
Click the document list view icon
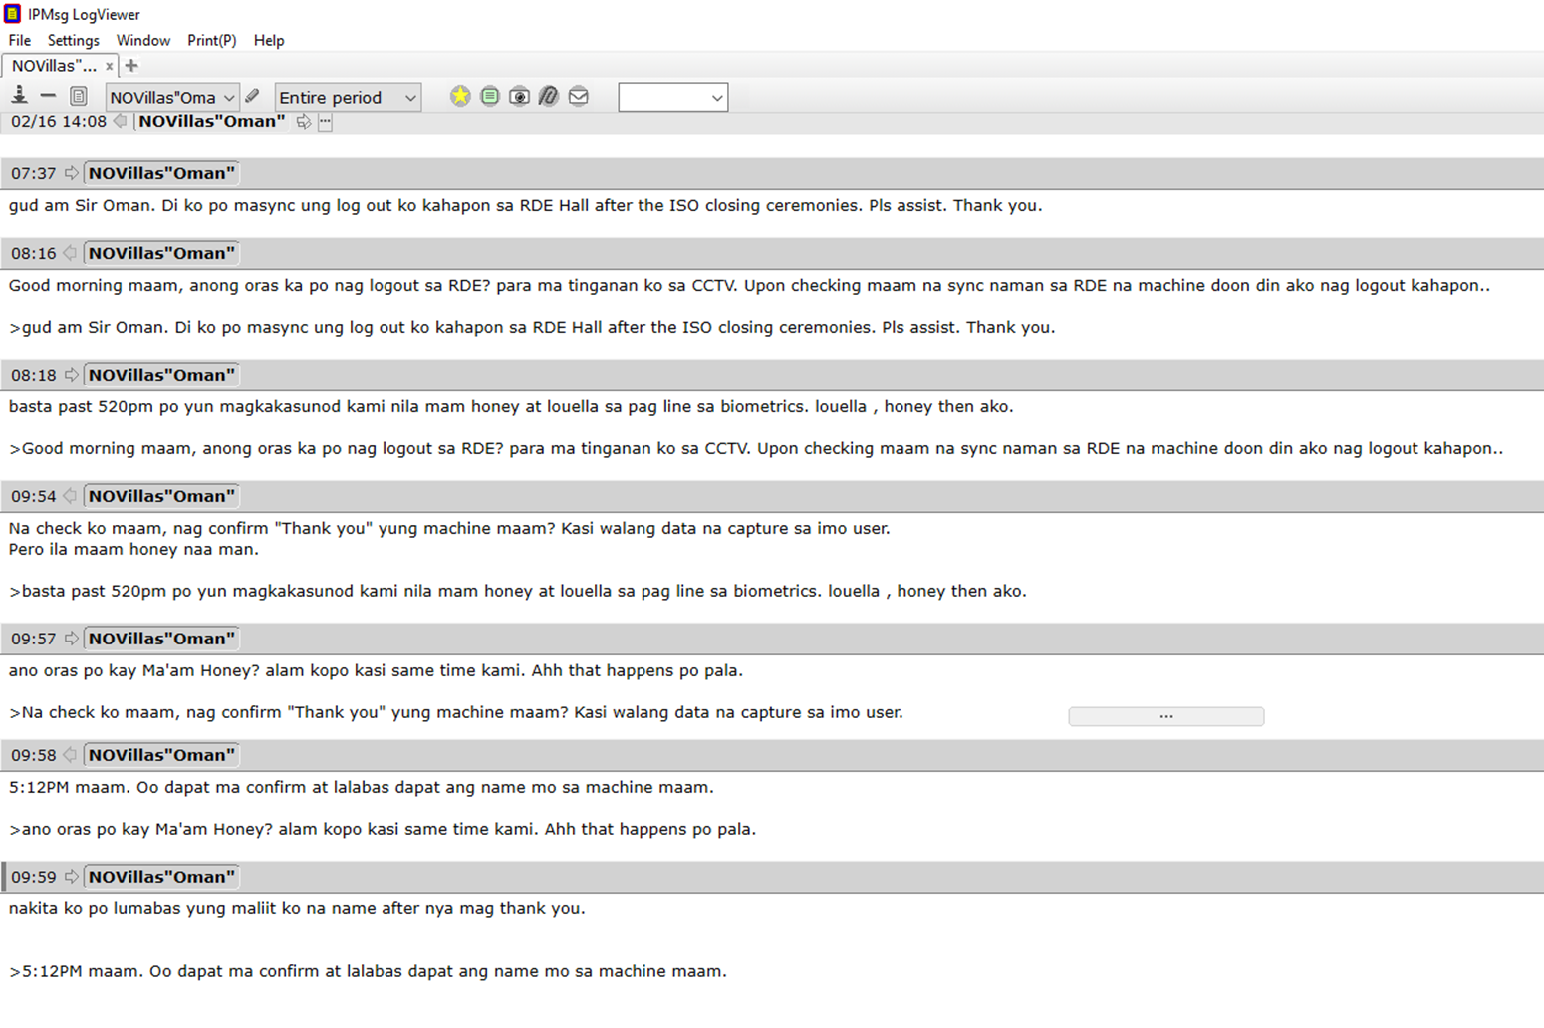click(x=79, y=97)
